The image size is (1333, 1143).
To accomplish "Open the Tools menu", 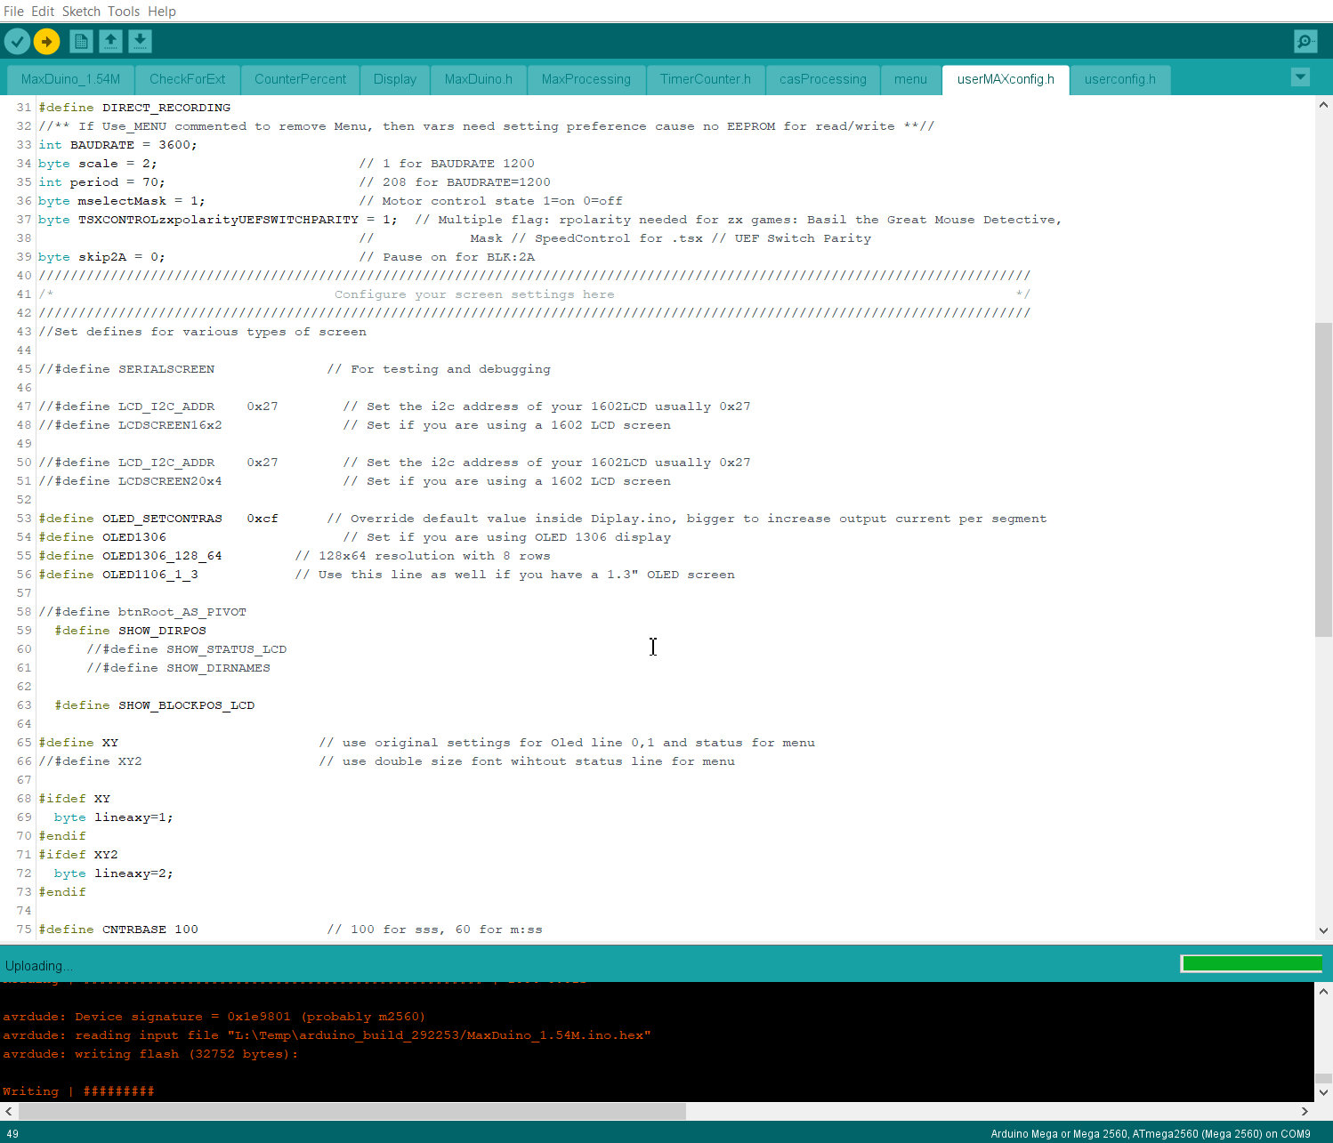I will pyautogui.click(x=124, y=11).
